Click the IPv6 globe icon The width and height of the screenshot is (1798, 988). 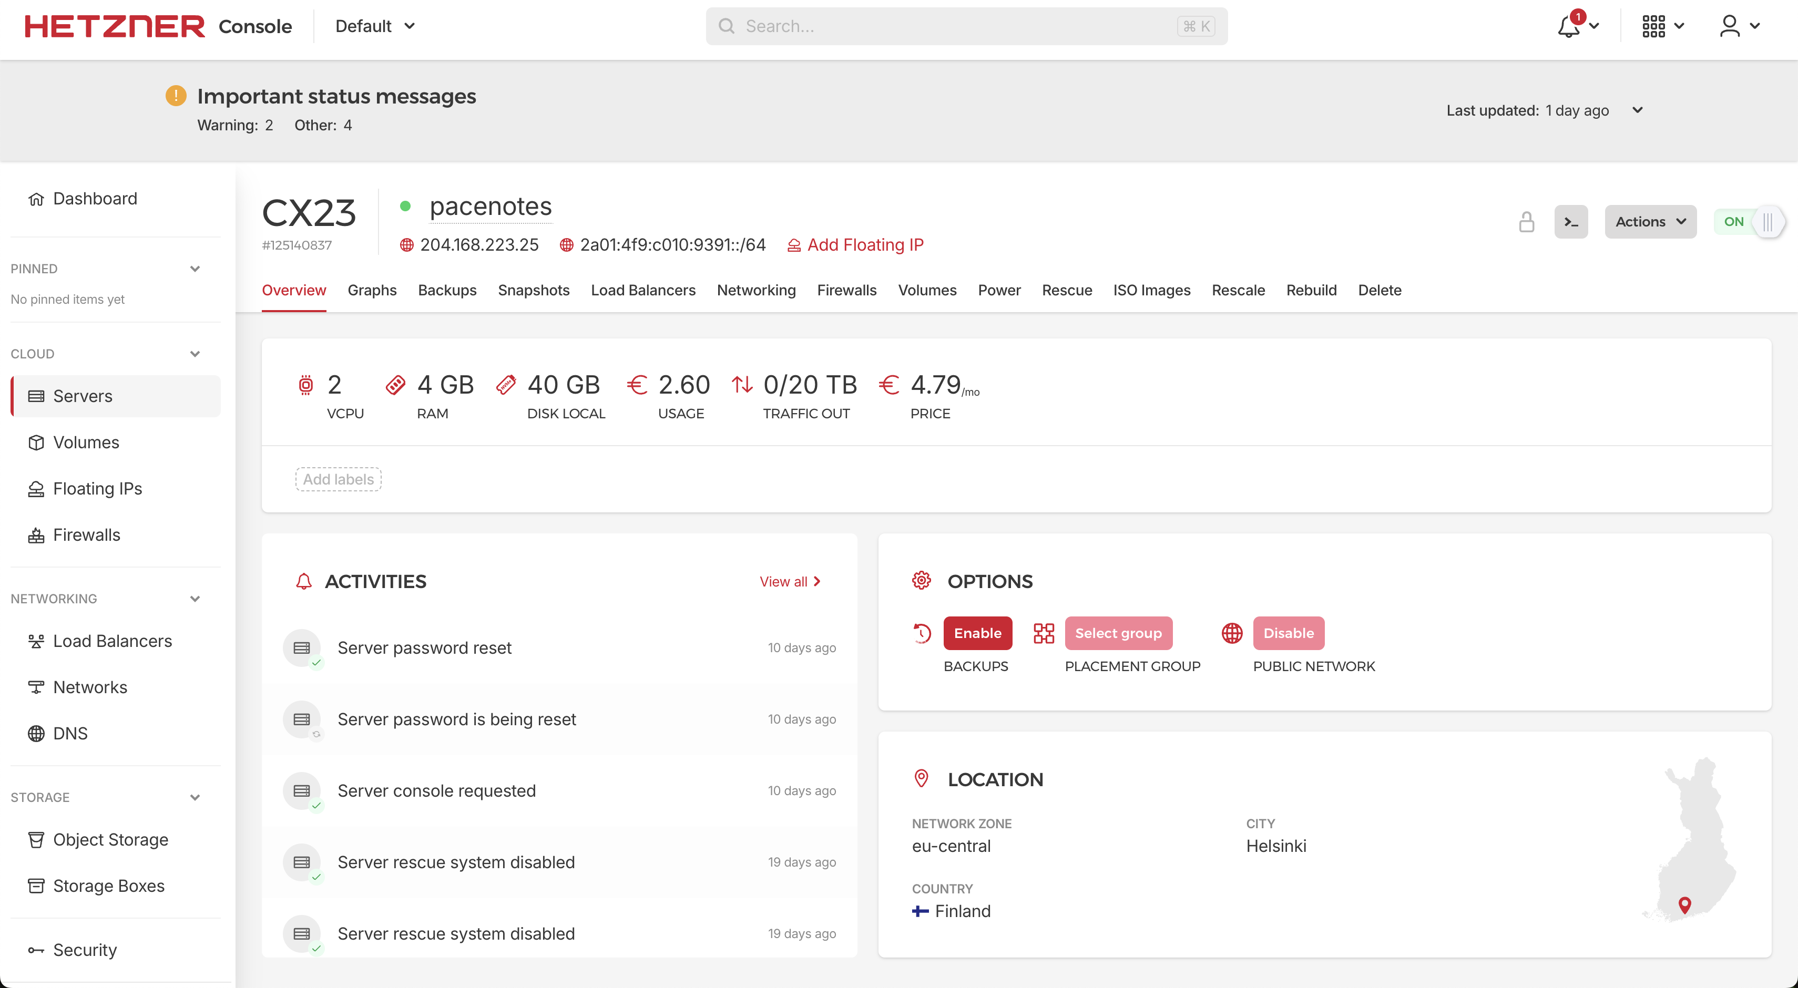tap(567, 245)
